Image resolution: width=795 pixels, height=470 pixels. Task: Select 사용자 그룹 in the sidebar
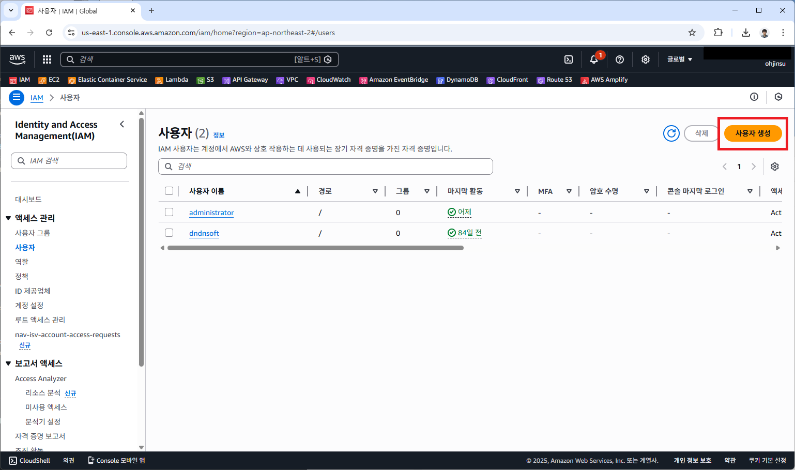coord(33,233)
